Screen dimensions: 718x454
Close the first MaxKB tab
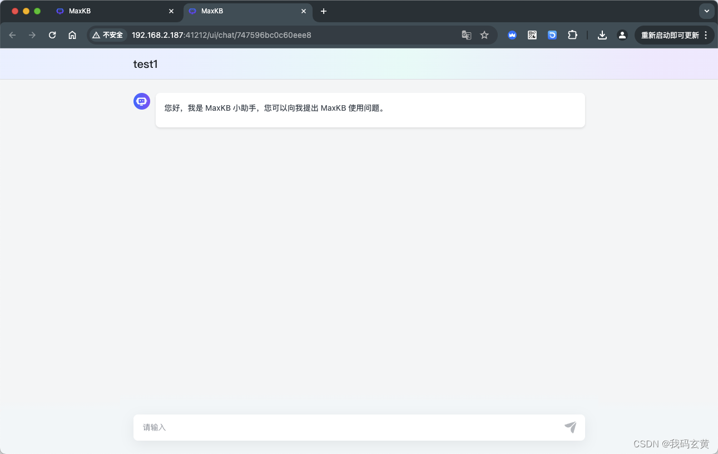coord(171,11)
